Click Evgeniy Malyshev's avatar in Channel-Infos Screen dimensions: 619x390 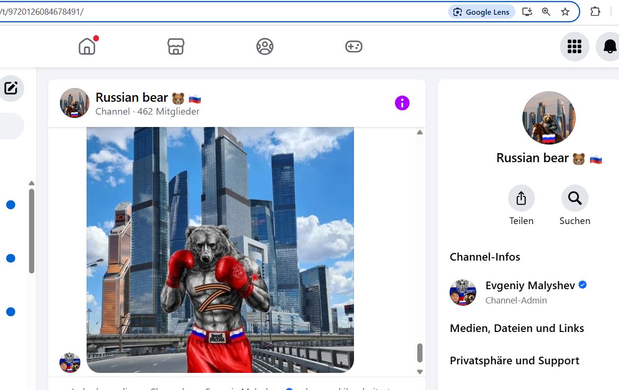point(463,292)
